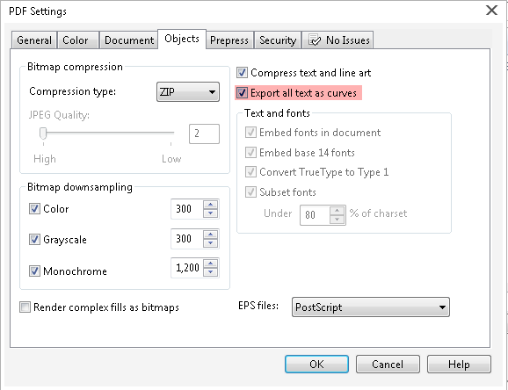Viewport: 508px width, 390px height.
Task: Click the JPEG Quality slider handle
Action: point(43,134)
